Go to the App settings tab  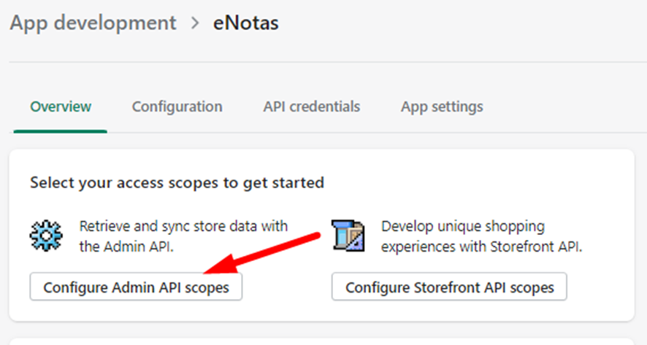tap(442, 106)
